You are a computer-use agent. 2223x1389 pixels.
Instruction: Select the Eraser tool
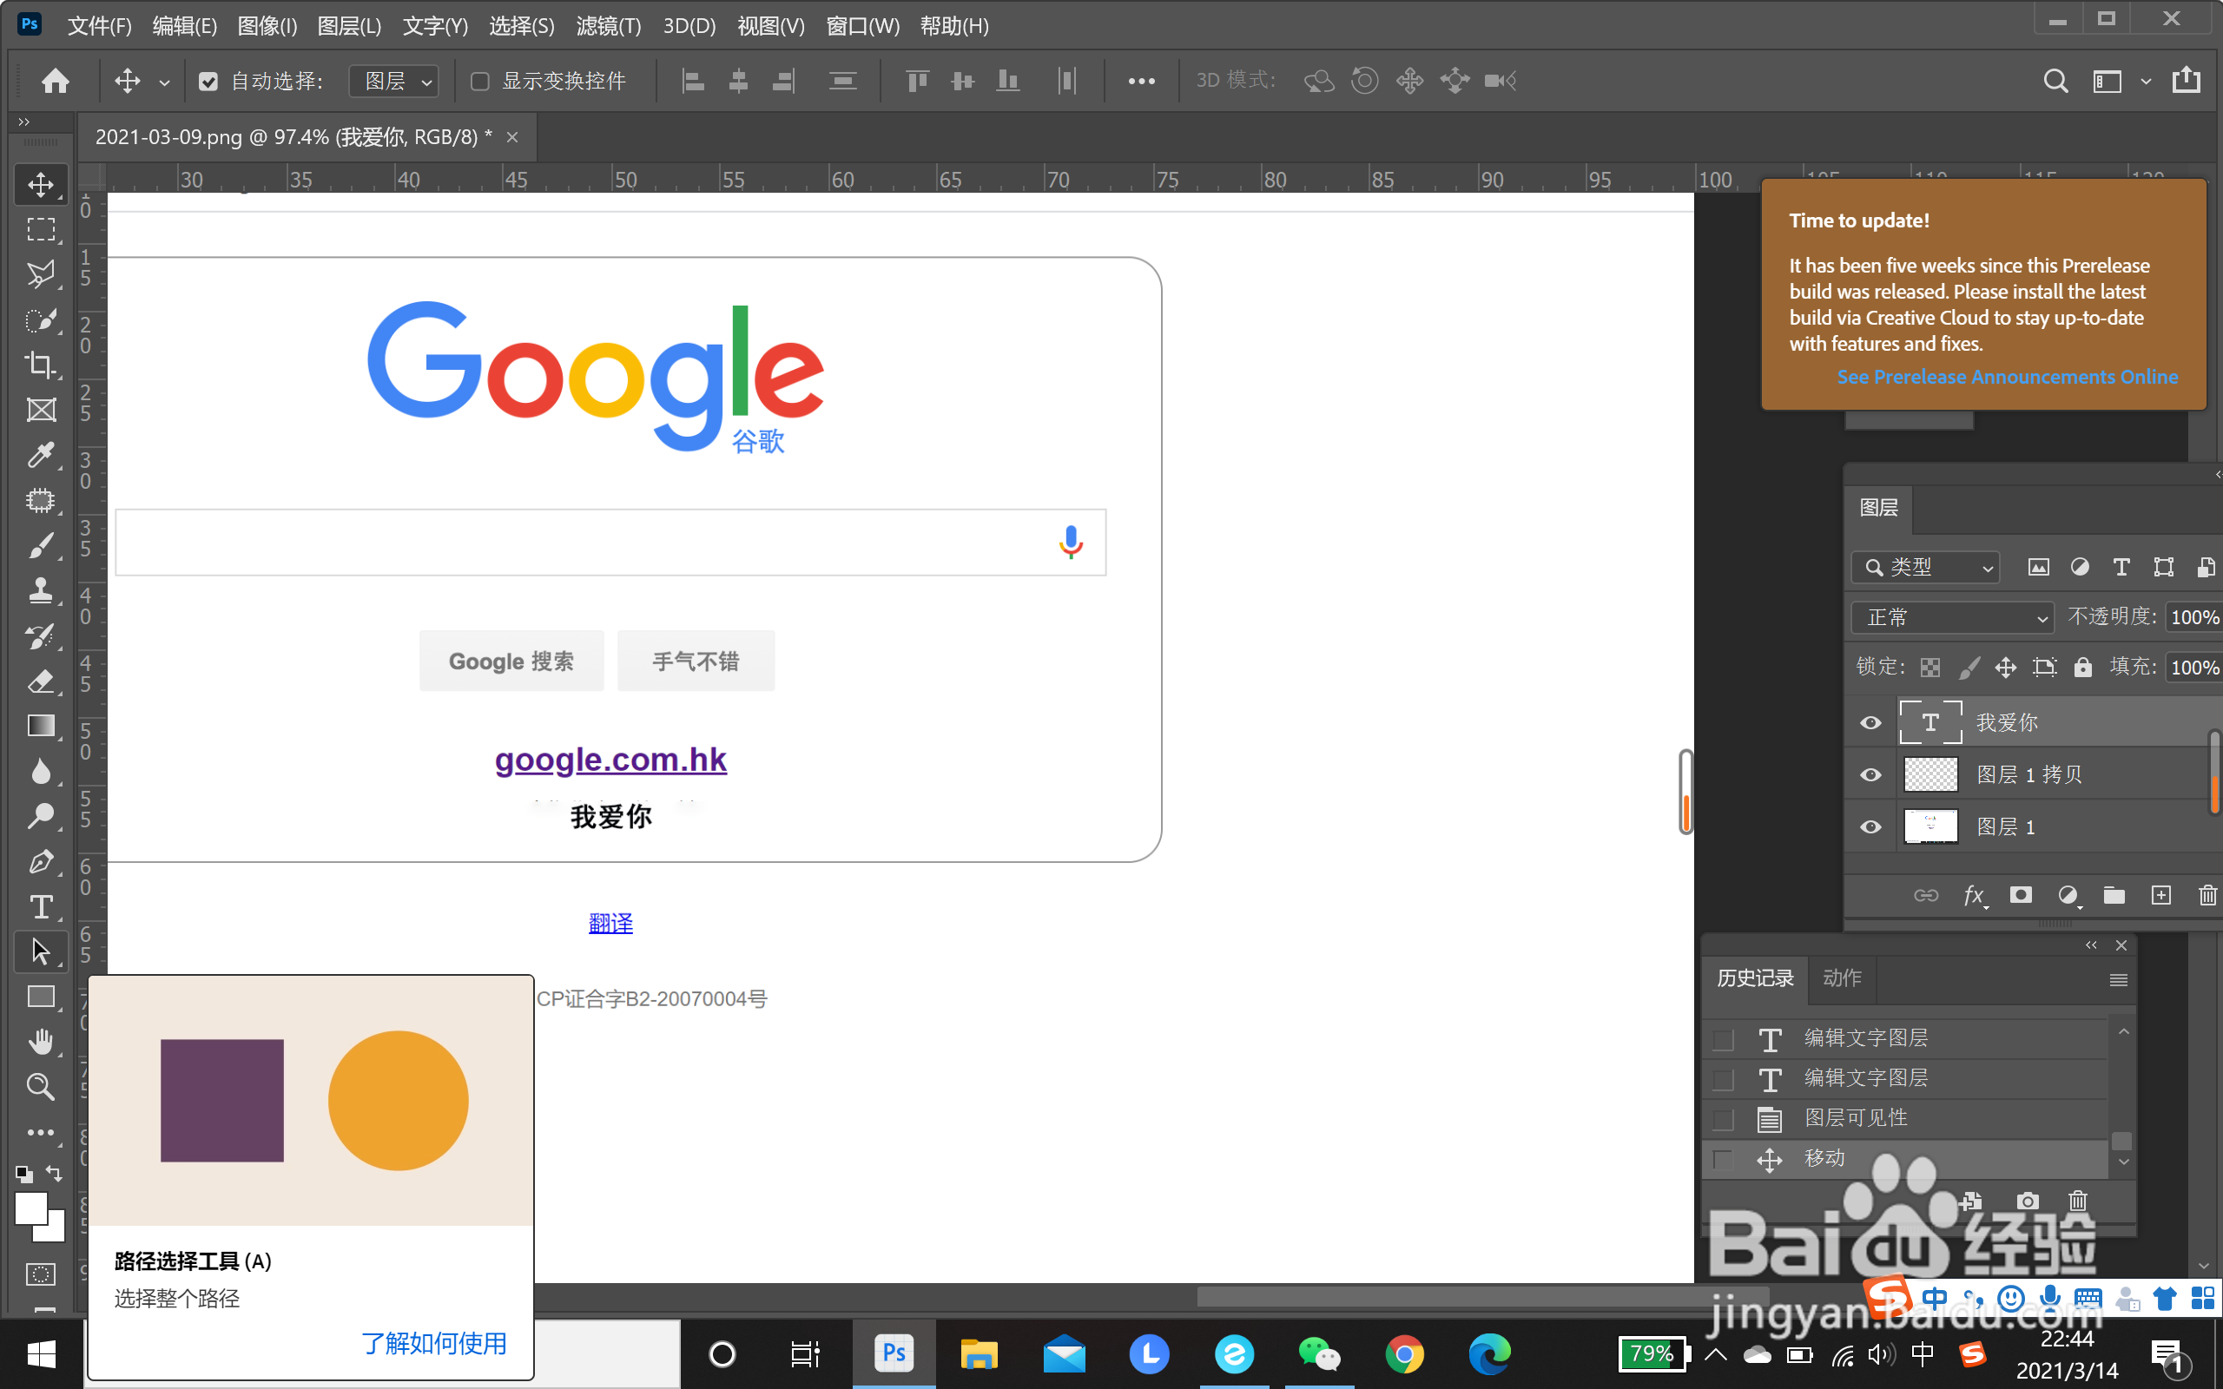pos(41,681)
